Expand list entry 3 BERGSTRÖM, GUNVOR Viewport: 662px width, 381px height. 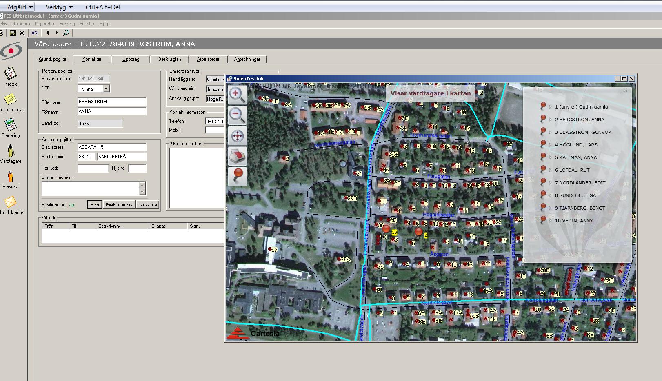551,132
